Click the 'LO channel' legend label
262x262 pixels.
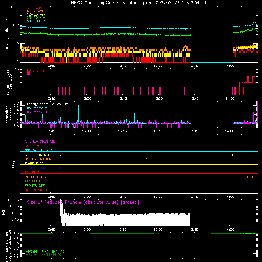pos(36,70)
